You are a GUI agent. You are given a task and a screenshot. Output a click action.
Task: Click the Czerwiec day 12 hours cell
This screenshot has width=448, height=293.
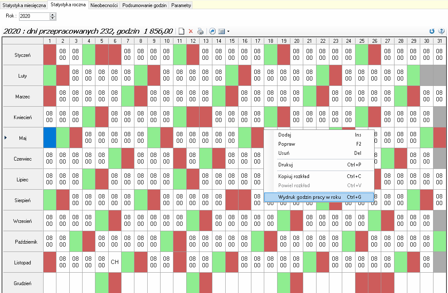[x=193, y=159]
